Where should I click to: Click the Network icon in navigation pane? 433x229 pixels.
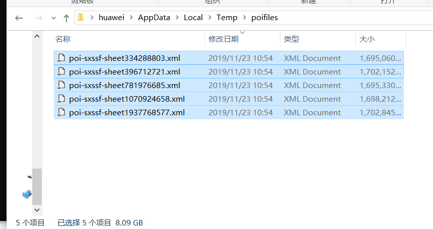pos(27,194)
